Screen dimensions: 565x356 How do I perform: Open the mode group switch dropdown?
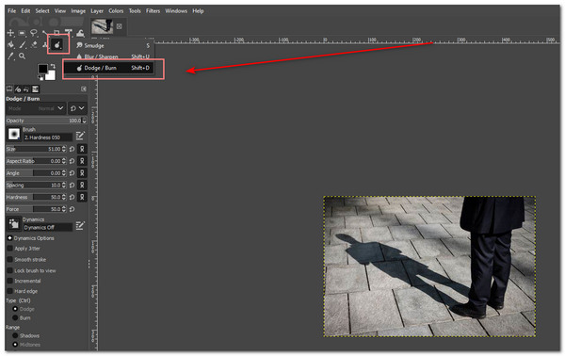click(77, 108)
